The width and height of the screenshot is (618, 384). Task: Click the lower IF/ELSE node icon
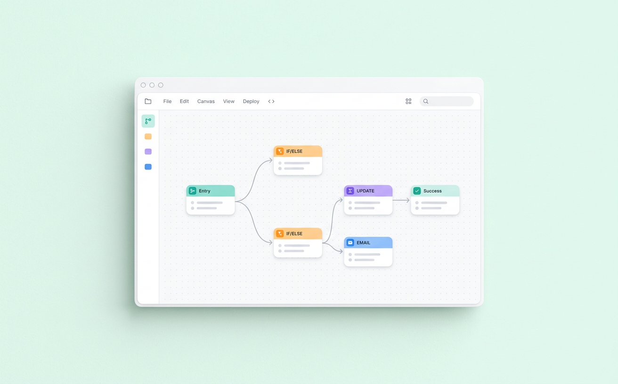coord(280,233)
